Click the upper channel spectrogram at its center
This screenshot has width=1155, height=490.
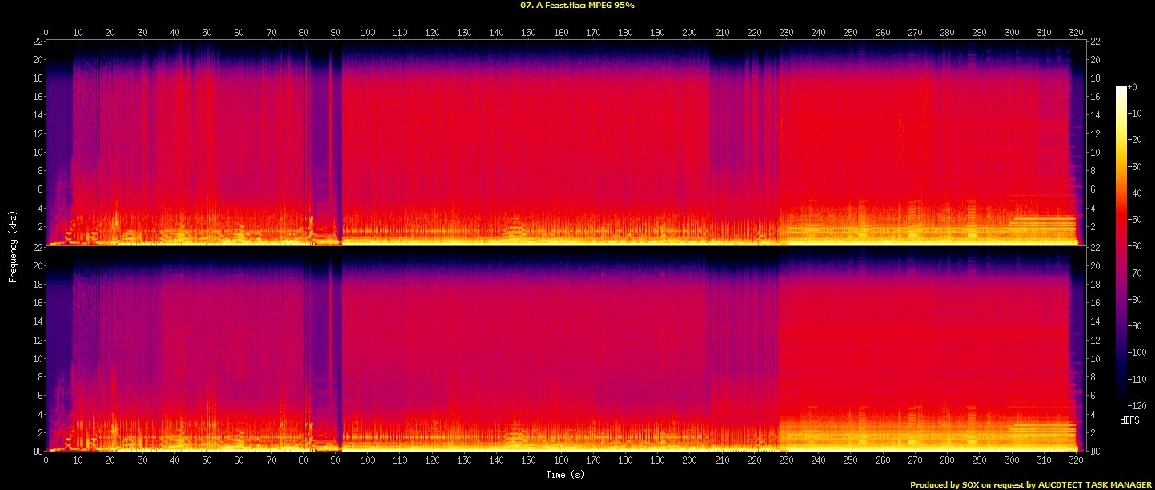tap(566, 141)
